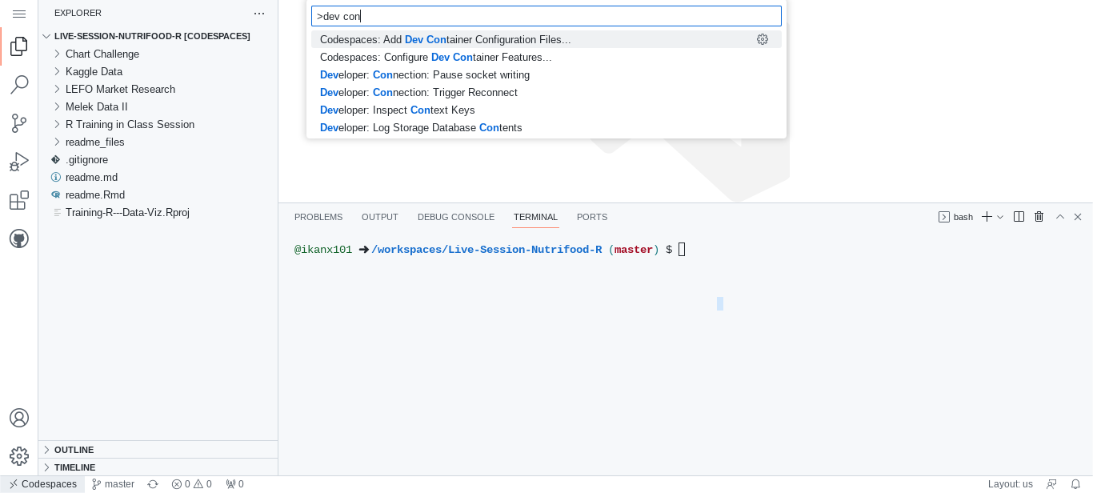Open the feedback icon in status bar
This screenshot has height=493, width=1093.
coord(1051,484)
